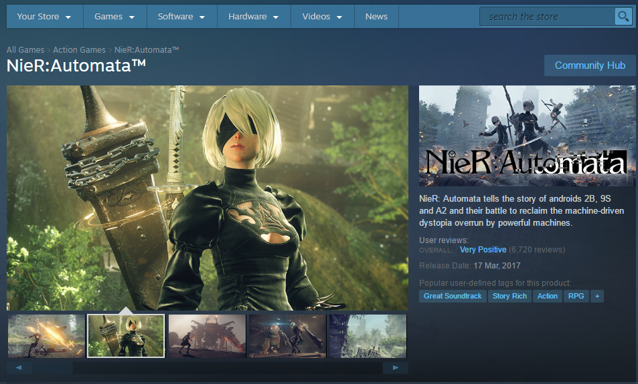Select the Great Soundtrack tag
Image resolution: width=638 pixels, height=384 pixels.
point(453,296)
